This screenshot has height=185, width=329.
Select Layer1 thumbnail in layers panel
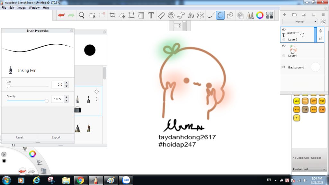click(293, 49)
